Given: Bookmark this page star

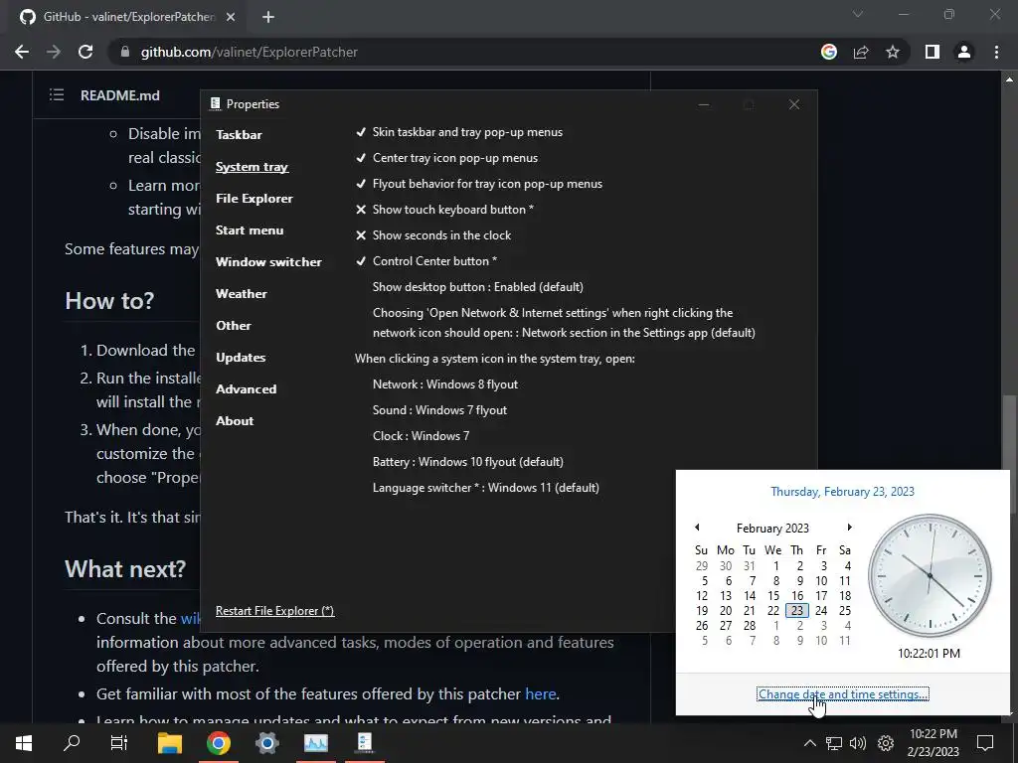Looking at the screenshot, I should pyautogui.click(x=893, y=52).
